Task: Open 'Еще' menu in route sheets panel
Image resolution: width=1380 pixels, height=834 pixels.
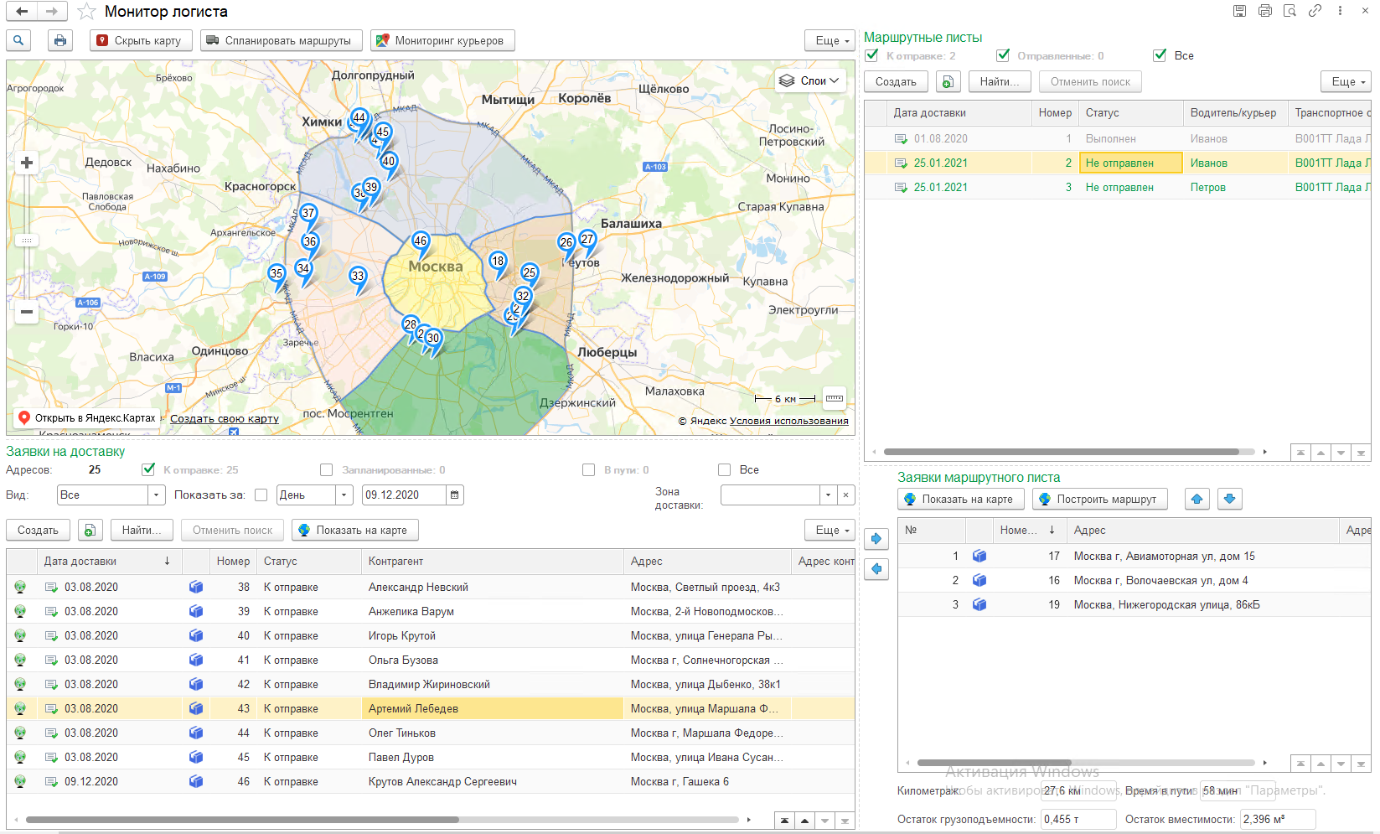Action: click(x=1346, y=81)
